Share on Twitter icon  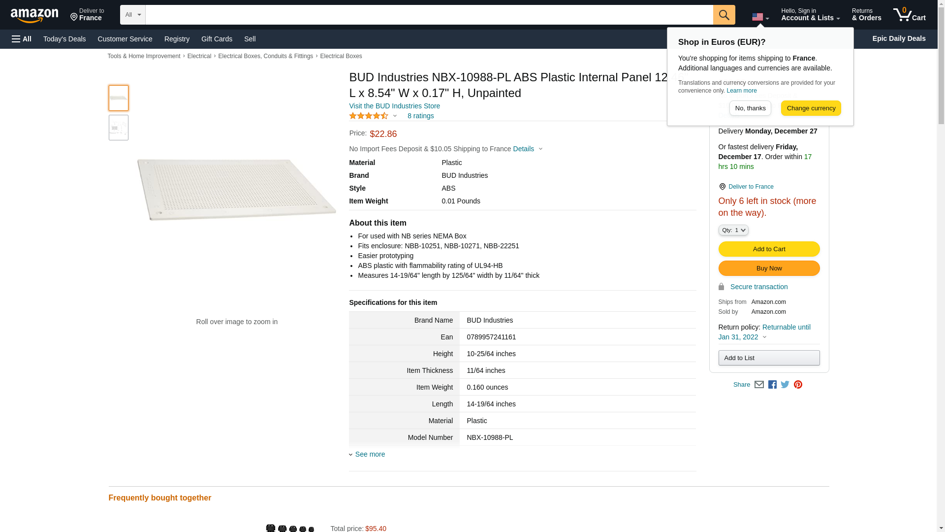tap(785, 385)
